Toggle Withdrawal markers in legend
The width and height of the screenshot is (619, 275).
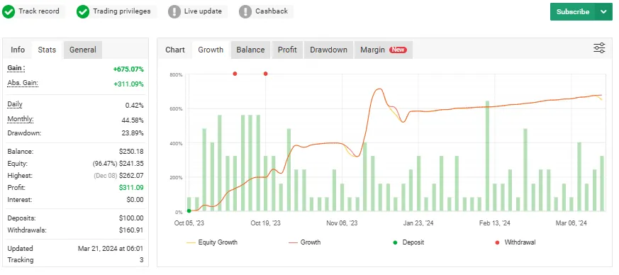tap(515, 242)
